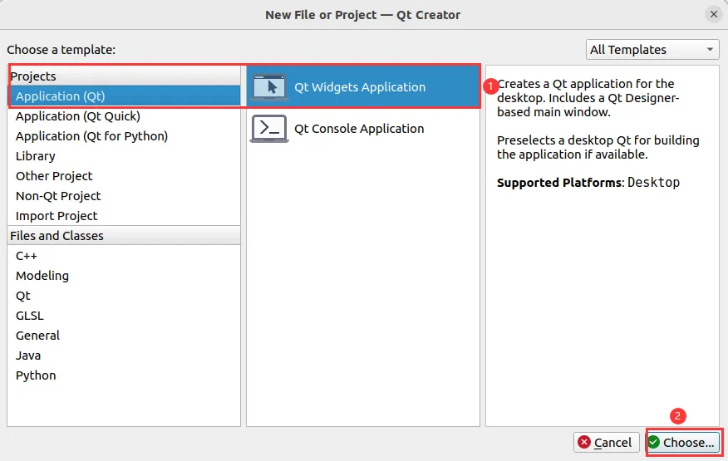Select Non-Qt Project category
The height and width of the screenshot is (461, 728).
124,196
